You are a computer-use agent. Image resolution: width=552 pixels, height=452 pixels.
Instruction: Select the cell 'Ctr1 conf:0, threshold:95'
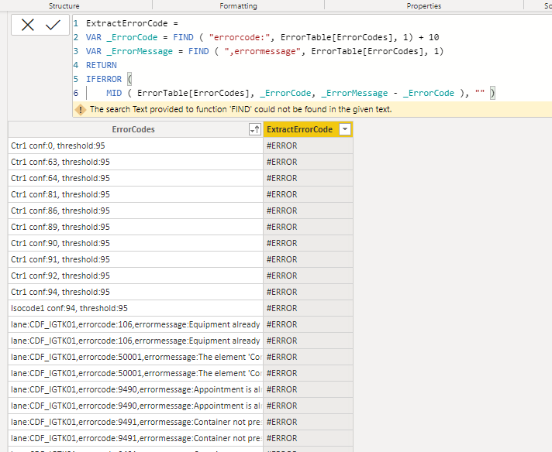[136, 146]
